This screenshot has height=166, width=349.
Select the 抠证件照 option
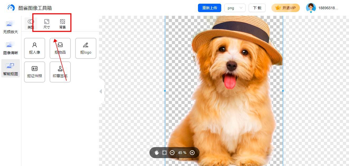(35, 72)
